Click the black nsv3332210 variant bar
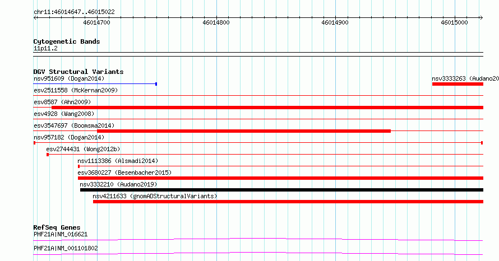Viewport: 499px width, 261px height. click(281, 190)
